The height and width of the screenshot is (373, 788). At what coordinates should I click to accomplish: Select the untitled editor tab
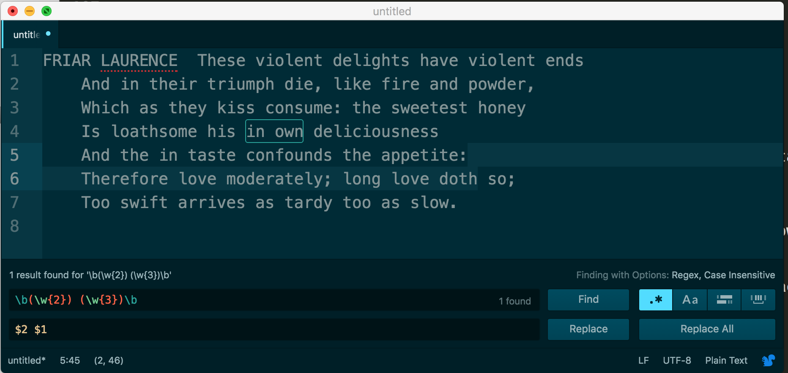(x=30, y=35)
